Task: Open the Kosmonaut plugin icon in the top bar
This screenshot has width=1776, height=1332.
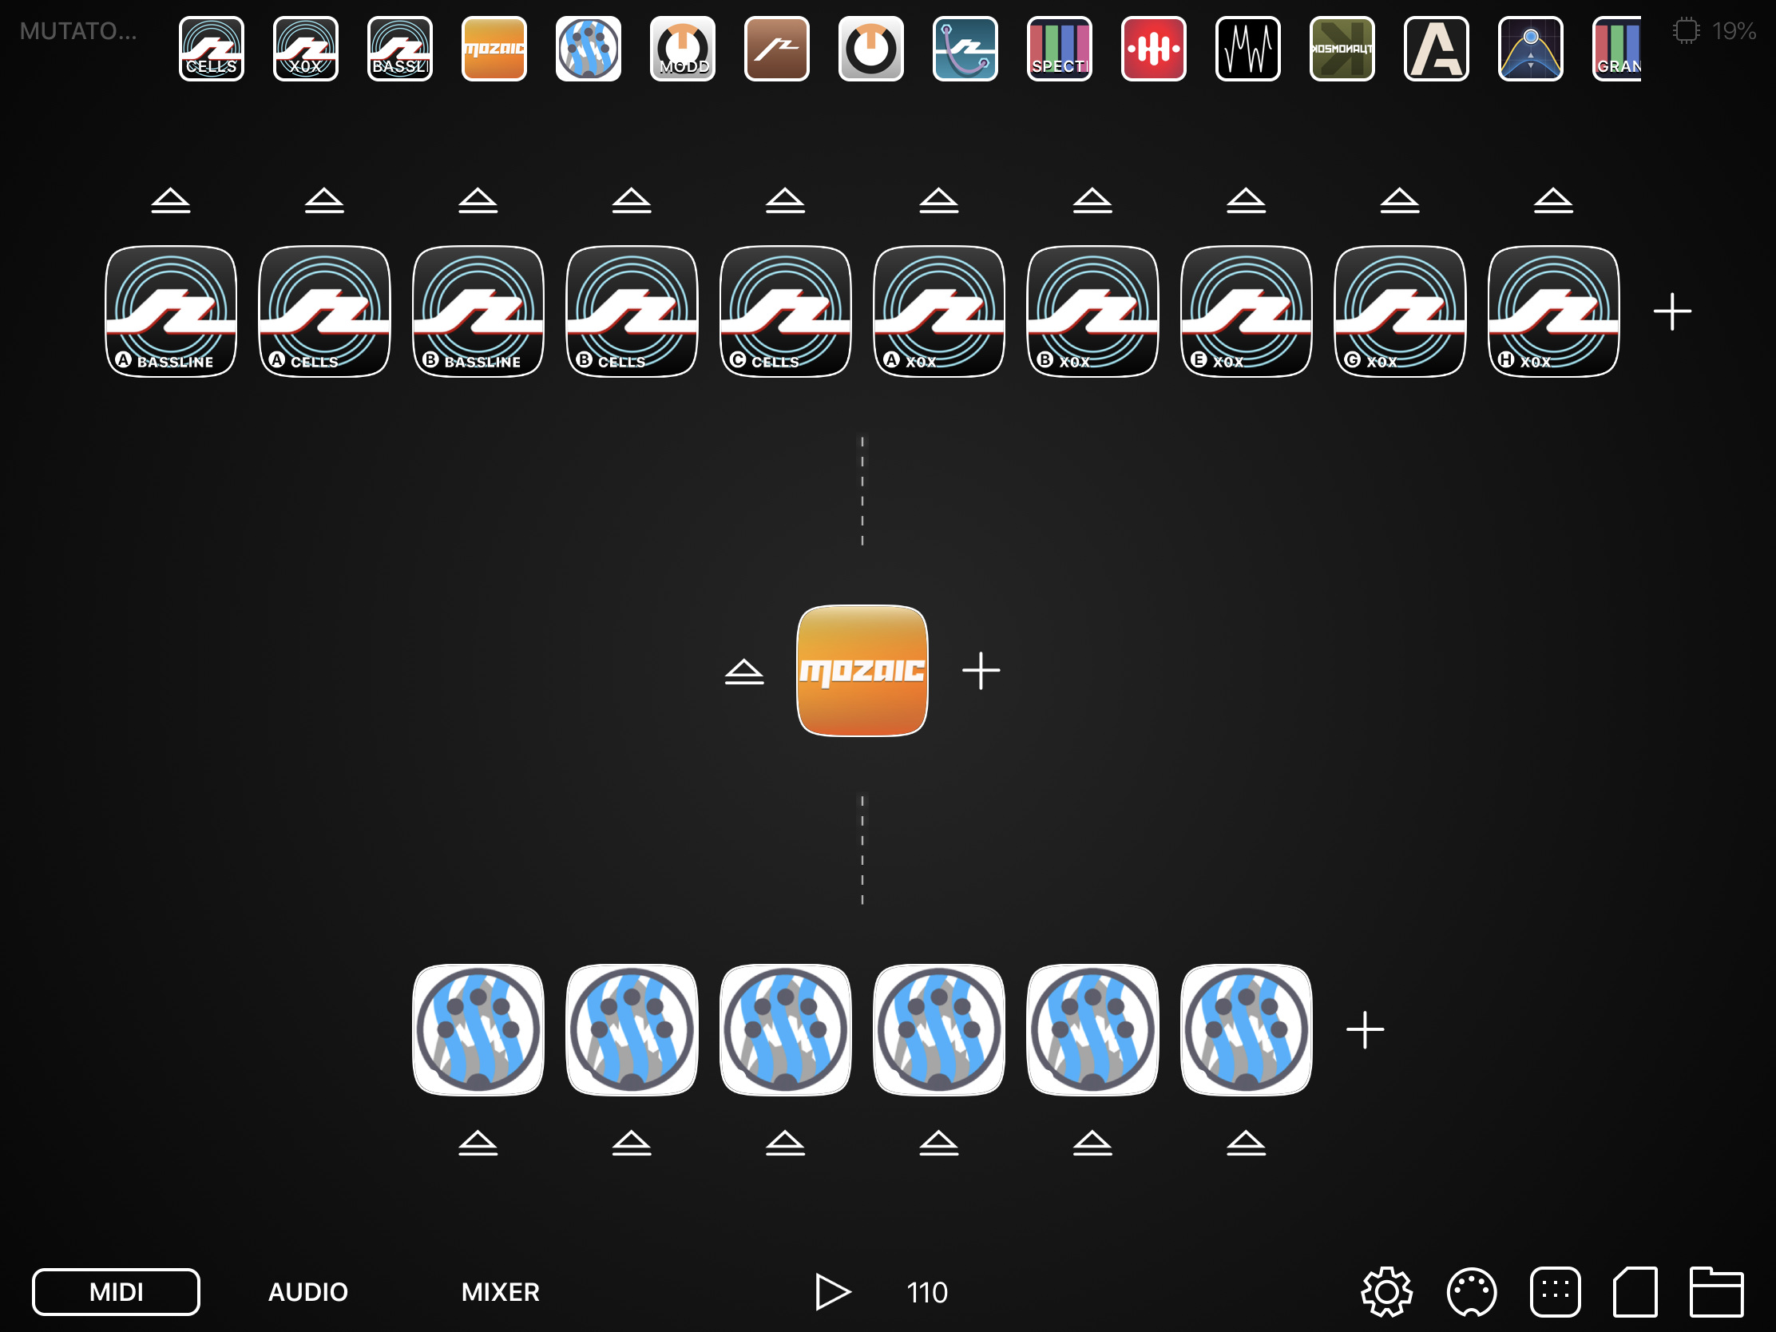Action: (1342, 49)
